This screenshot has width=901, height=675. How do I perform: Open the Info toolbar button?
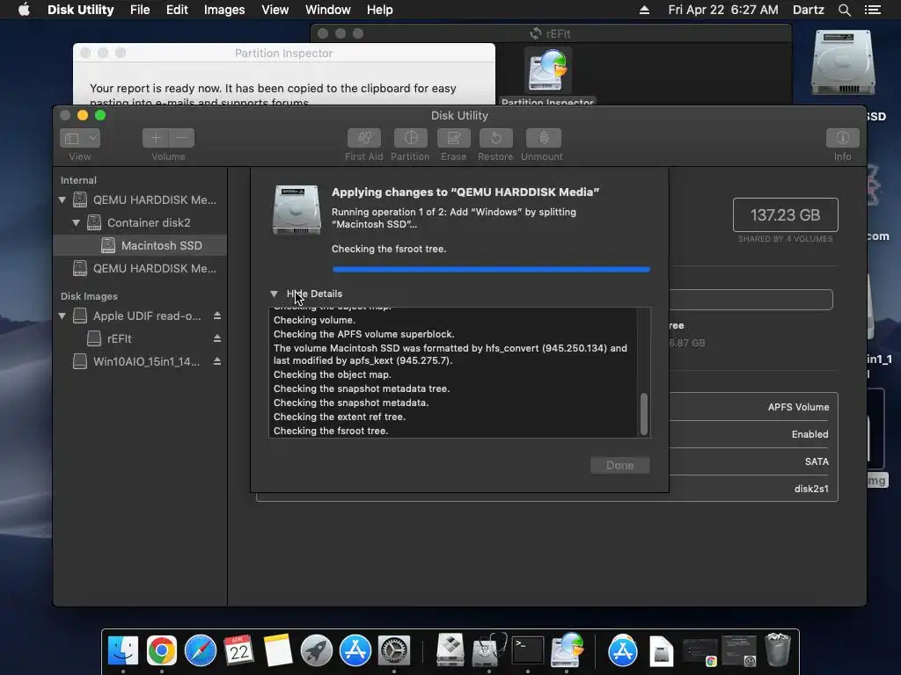coord(842,138)
